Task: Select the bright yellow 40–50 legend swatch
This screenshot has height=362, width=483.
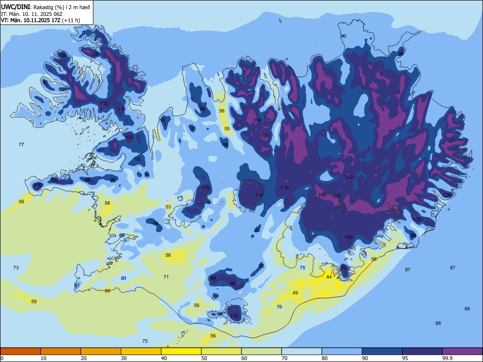Action: [x=181, y=351]
